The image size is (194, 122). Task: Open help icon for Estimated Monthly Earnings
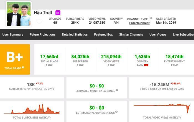click(x=117, y=90)
